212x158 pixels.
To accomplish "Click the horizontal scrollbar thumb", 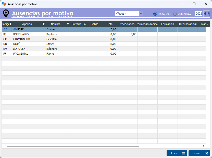I will coord(73,146).
